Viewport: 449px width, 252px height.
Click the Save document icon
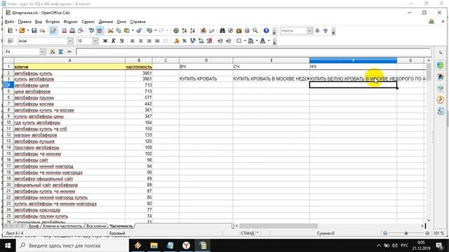(x=34, y=31)
